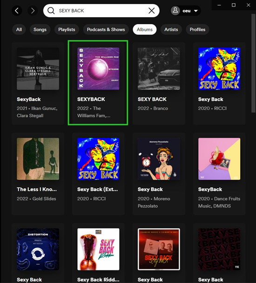
Task: Open the 2020 RICCI Sexy Back cover
Action: tap(219, 69)
